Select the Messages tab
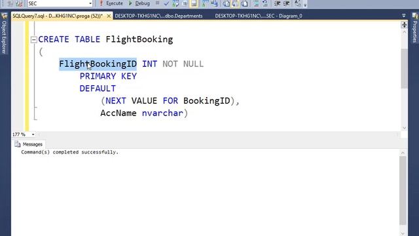419x236 pixels. click(29, 144)
